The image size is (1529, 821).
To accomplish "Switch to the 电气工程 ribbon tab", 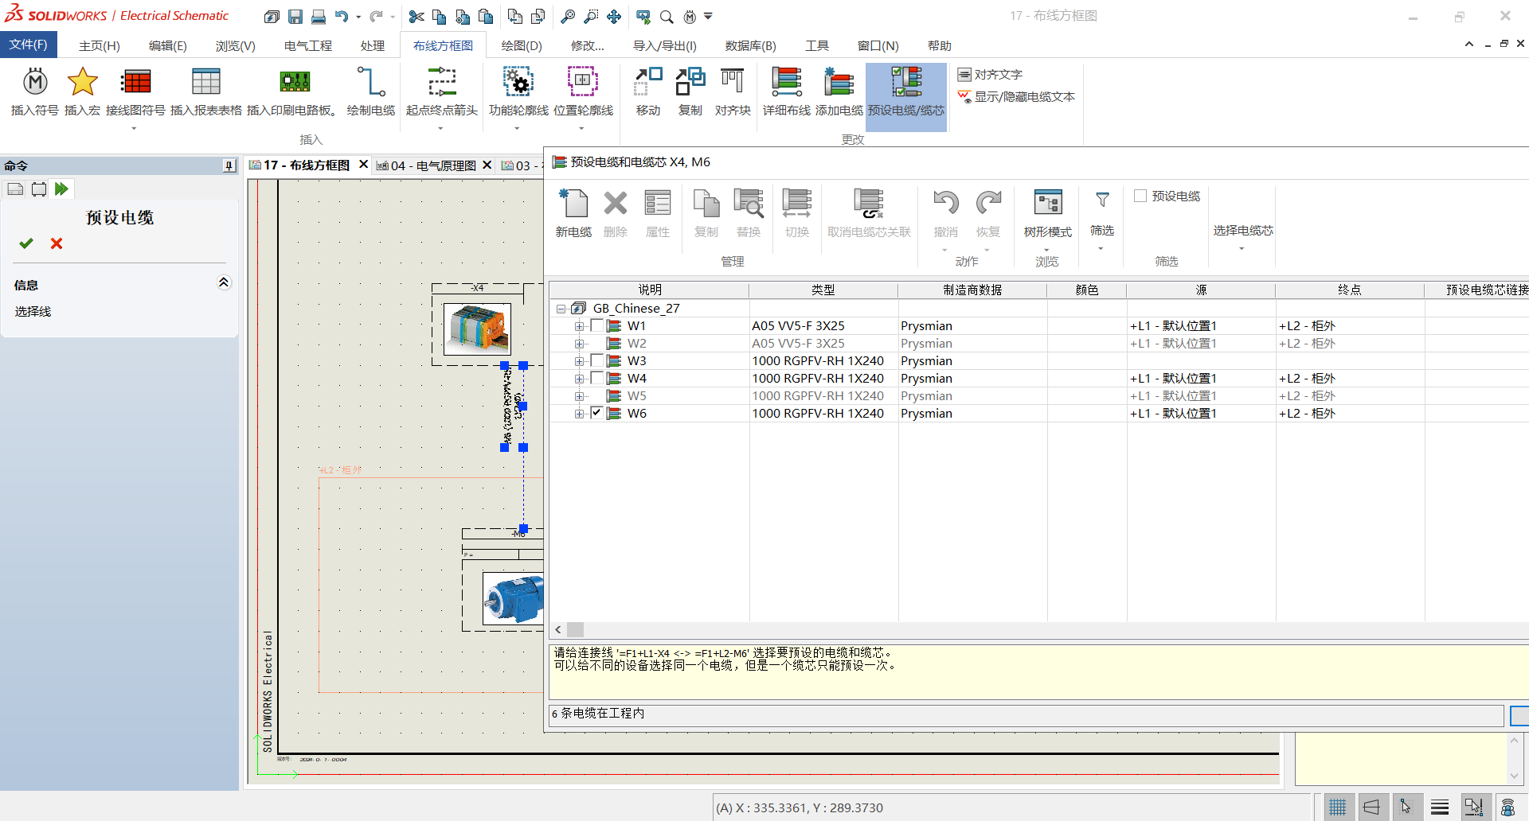I will coord(308,46).
